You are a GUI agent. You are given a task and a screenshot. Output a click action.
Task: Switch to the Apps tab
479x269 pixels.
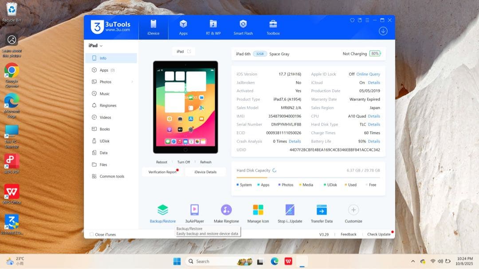click(183, 27)
